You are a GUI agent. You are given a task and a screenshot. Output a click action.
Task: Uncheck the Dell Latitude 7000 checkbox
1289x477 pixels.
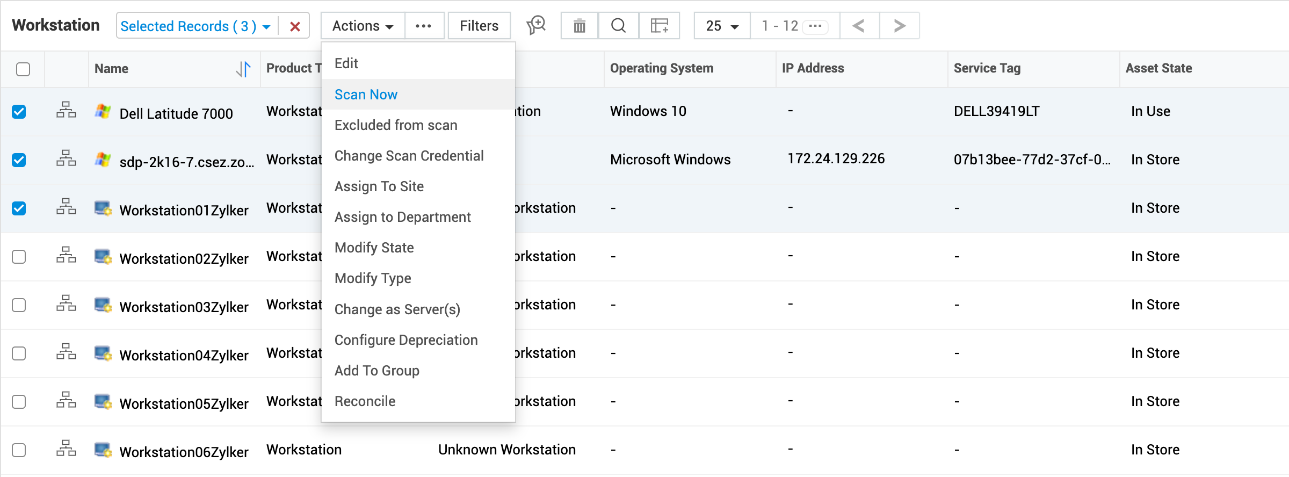click(x=19, y=112)
